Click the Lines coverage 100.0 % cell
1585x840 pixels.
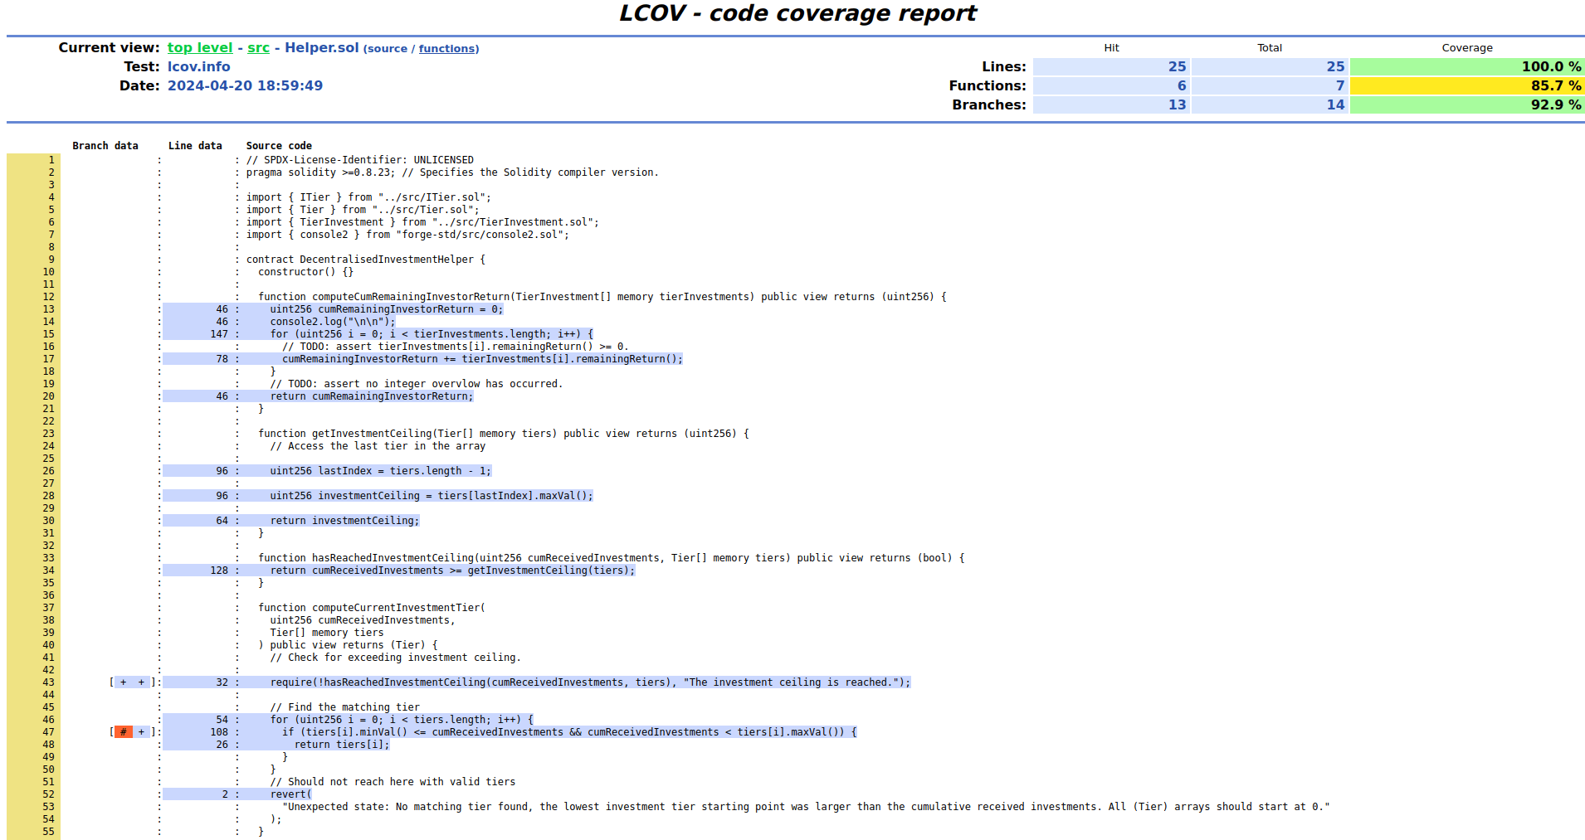coord(1466,67)
